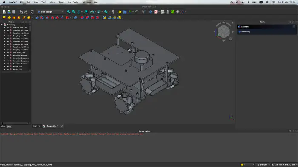This screenshot has height=167, width=298.
Task: Click Create body in the Tasks panel
Action: tap(246, 32)
